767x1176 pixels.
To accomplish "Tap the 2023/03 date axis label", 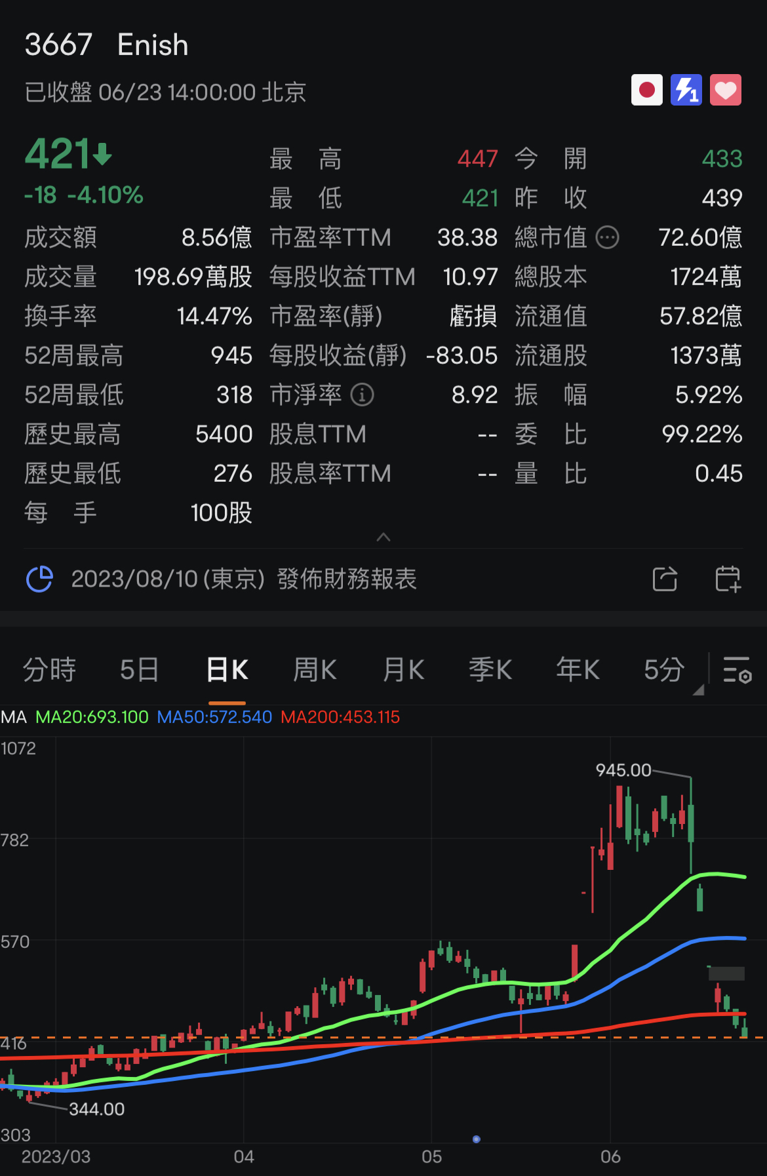I will tap(56, 1156).
